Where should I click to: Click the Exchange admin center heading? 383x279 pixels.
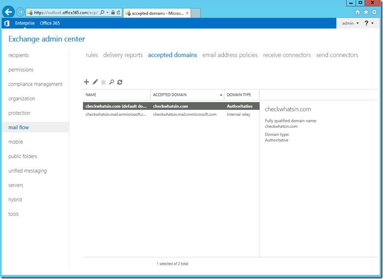(x=47, y=39)
